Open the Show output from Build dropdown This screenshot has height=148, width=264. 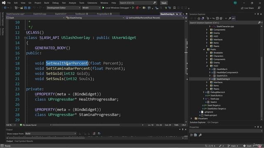(x=50, y=134)
